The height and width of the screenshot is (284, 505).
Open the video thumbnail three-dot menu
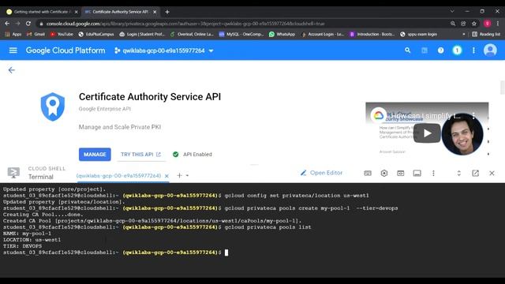[473, 116]
